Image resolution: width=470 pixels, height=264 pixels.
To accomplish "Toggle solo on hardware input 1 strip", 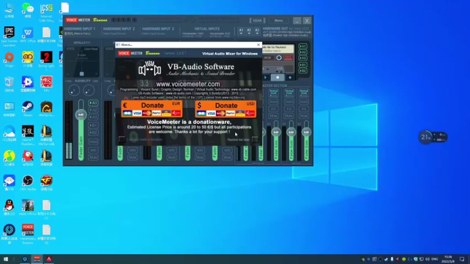I will click(93, 150).
